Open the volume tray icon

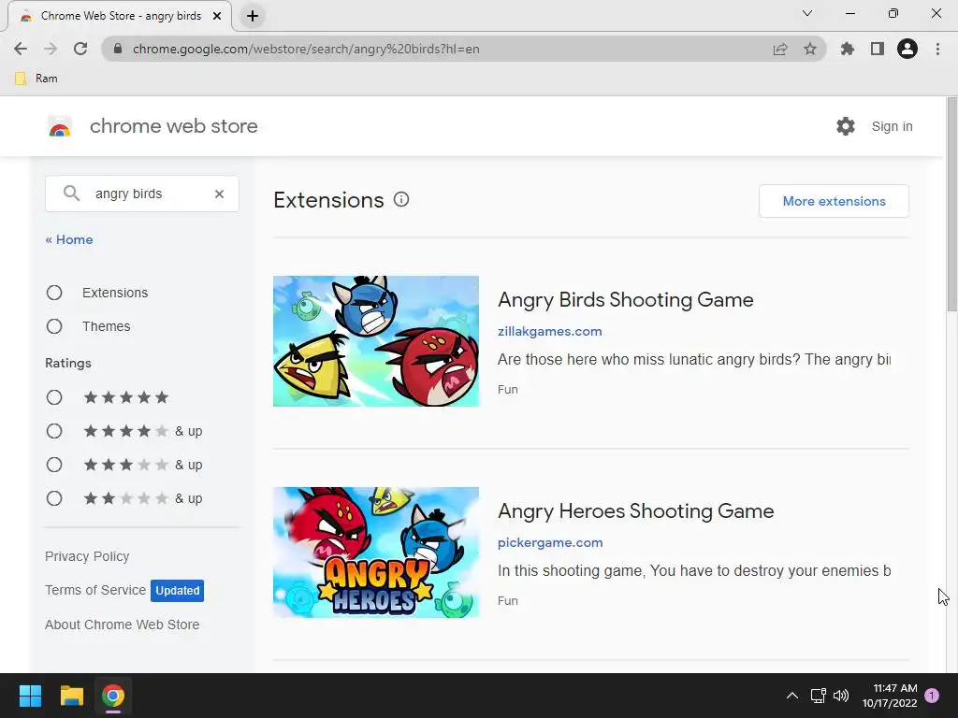point(841,696)
